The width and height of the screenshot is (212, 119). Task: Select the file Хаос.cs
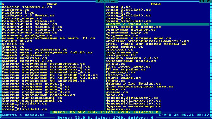point(114,95)
